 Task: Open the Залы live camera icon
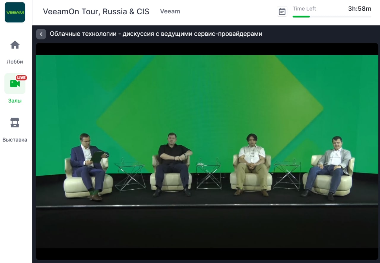pos(15,84)
